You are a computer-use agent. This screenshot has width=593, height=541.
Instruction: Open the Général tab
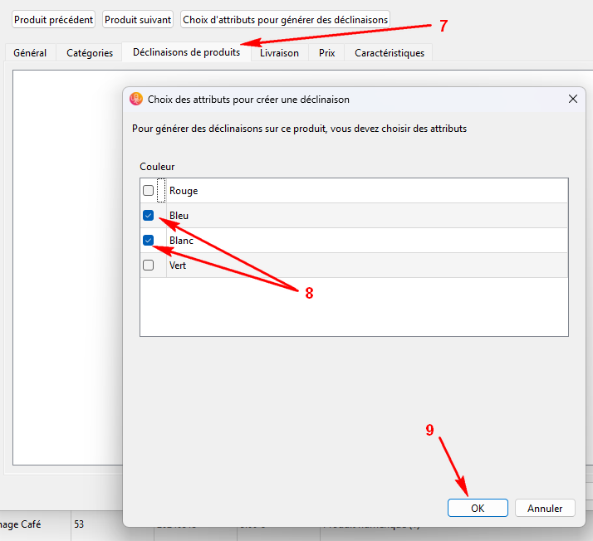coord(30,53)
